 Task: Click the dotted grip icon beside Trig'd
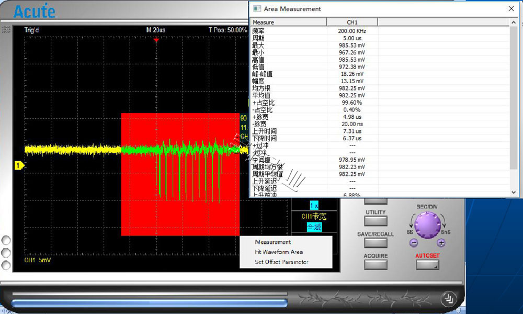point(6,30)
